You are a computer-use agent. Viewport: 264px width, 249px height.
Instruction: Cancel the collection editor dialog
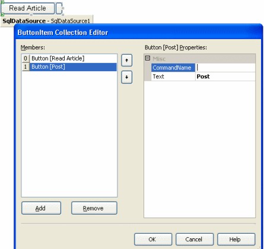(195, 240)
